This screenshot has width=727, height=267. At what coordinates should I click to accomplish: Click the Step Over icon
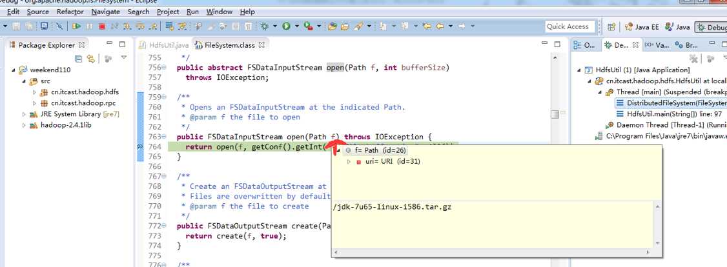click(x=139, y=26)
